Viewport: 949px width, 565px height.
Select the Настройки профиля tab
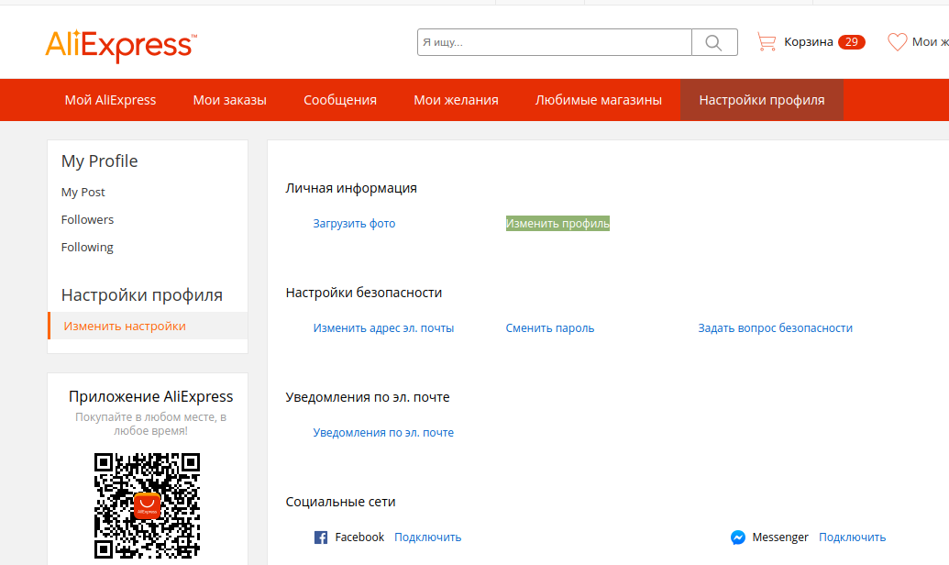tap(761, 100)
